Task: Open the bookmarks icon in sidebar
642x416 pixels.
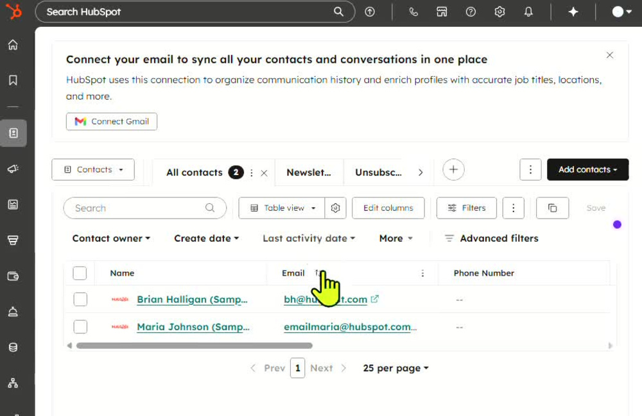Action: 13,80
